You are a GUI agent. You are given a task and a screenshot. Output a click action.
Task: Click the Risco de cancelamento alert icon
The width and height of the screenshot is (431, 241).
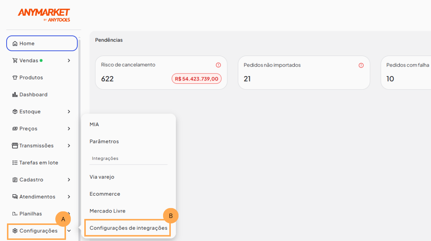(218, 65)
